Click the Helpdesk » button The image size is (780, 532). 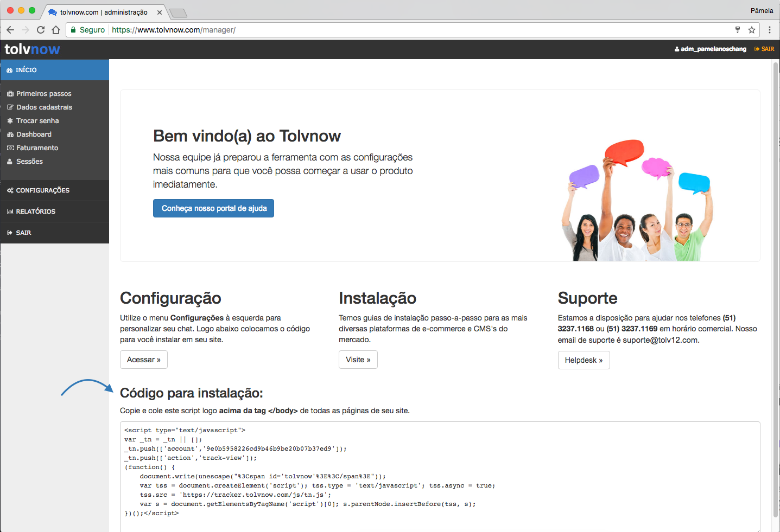pos(584,360)
